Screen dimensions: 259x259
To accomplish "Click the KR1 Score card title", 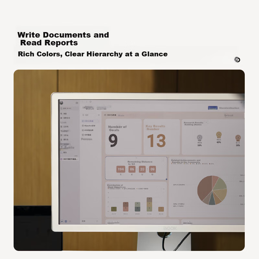I will [188, 223].
